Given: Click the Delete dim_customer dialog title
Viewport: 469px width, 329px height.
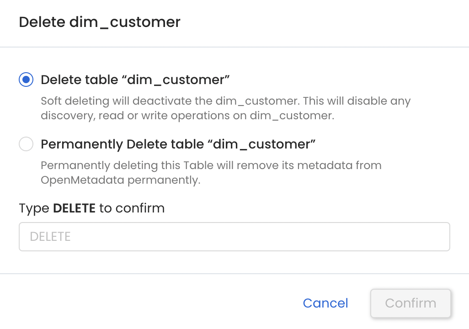Looking at the screenshot, I should (x=99, y=22).
